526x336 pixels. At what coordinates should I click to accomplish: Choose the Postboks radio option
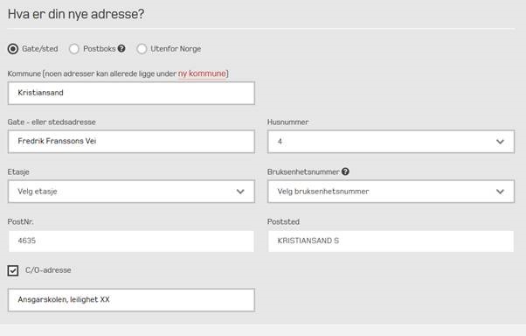click(x=74, y=49)
